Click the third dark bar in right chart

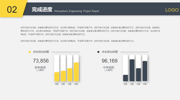pyautogui.click(x=139, y=75)
